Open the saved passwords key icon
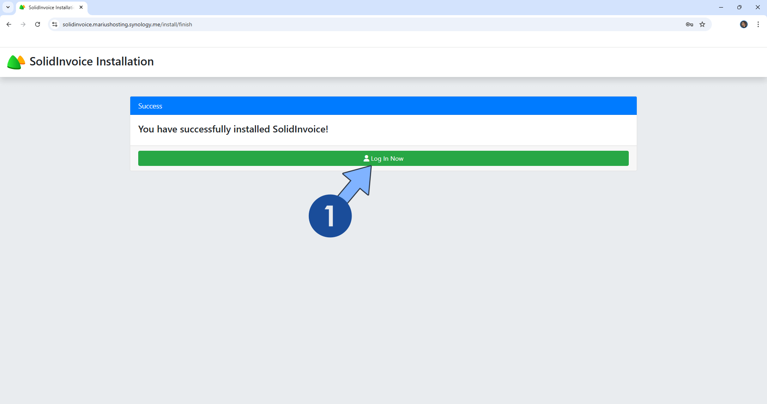The height and width of the screenshot is (404, 767). pos(690,24)
